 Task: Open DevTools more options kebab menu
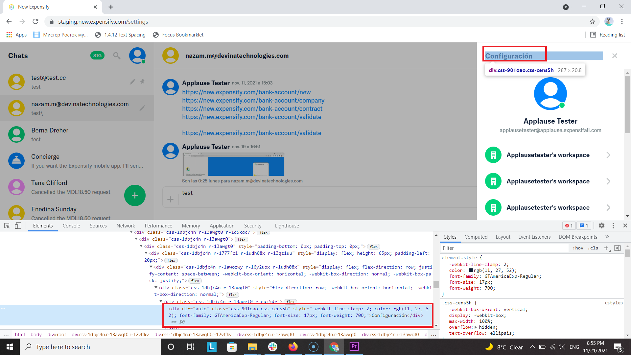pos(613,225)
